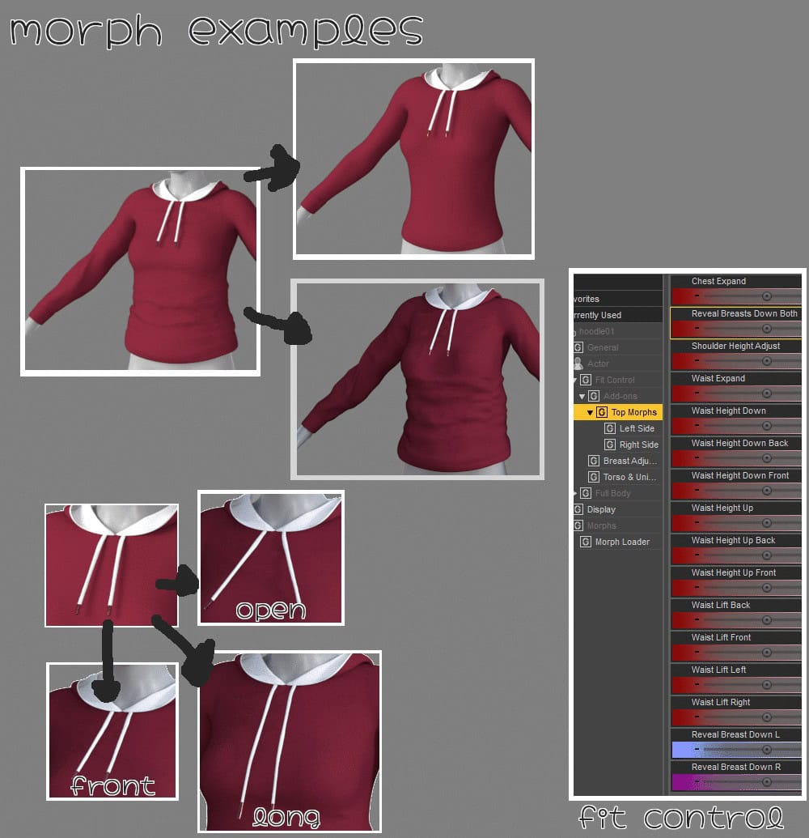Click the G icon beside Right Side
Image resolution: width=809 pixels, height=838 pixels.
click(610, 445)
